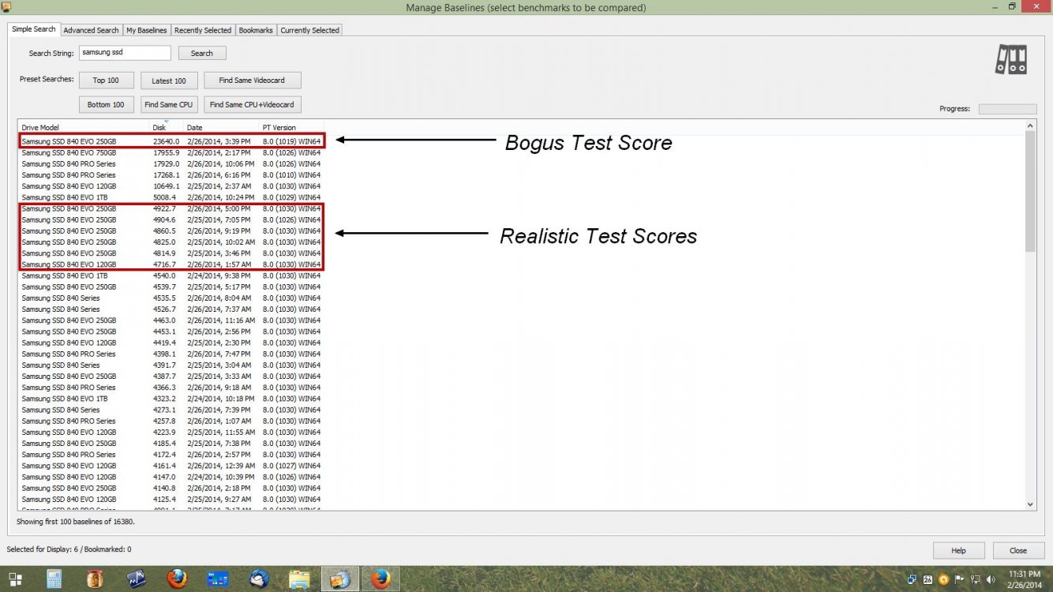Select the 120GB row scoring 10649.1

click(171, 185)
